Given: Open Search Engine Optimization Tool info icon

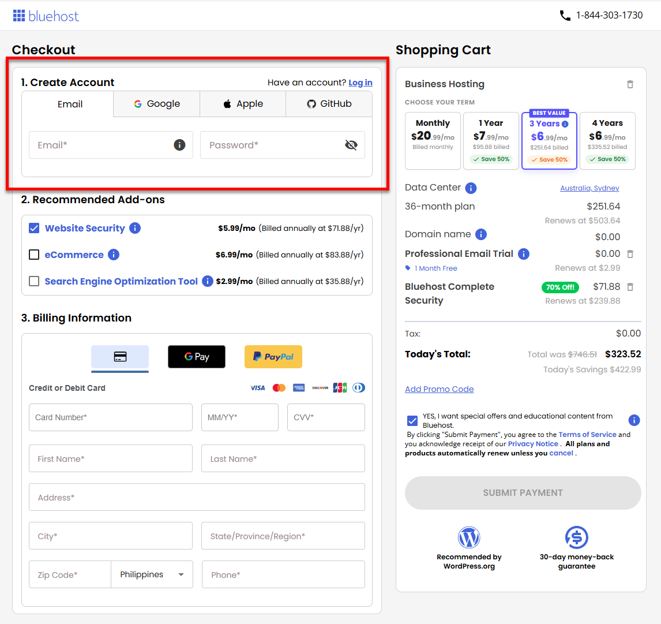Looking at the screenshot, I should [208, 281].
